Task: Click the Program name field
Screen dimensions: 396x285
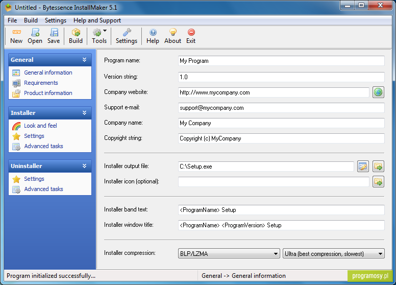Action: [281, 61]
